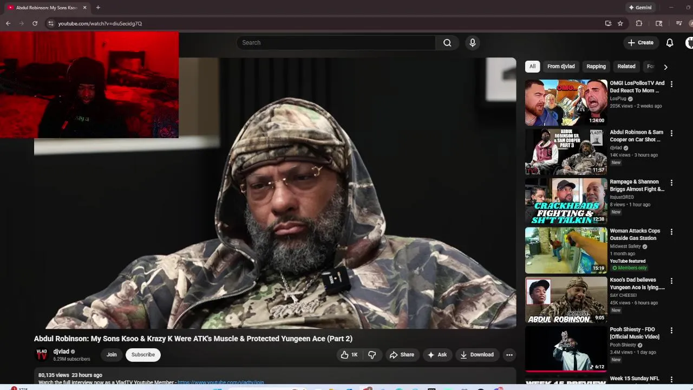Open Pooh Shiesty FDO video thumbnail
Viewport: 693px width, 390px height.
(x=566, y=349)
